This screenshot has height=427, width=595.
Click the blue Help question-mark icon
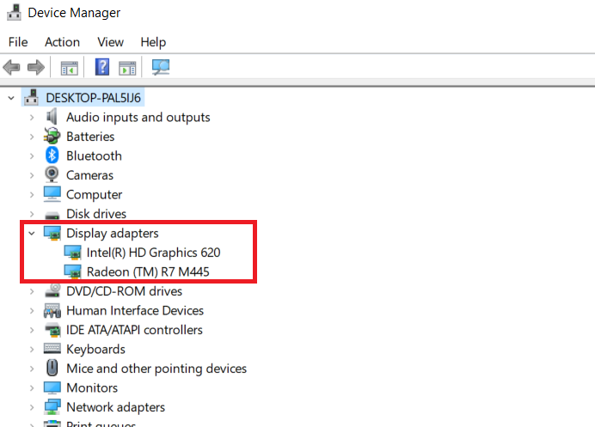(102, 67)
